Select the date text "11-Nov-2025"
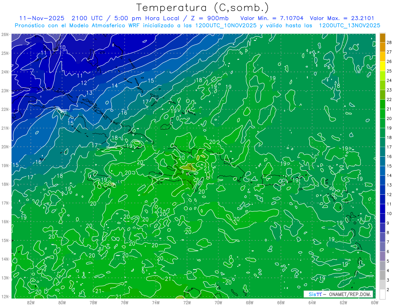 click(41, 18)
